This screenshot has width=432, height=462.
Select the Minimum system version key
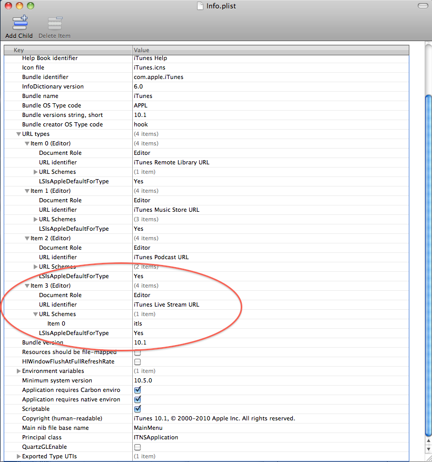click(x=57, y=380)
